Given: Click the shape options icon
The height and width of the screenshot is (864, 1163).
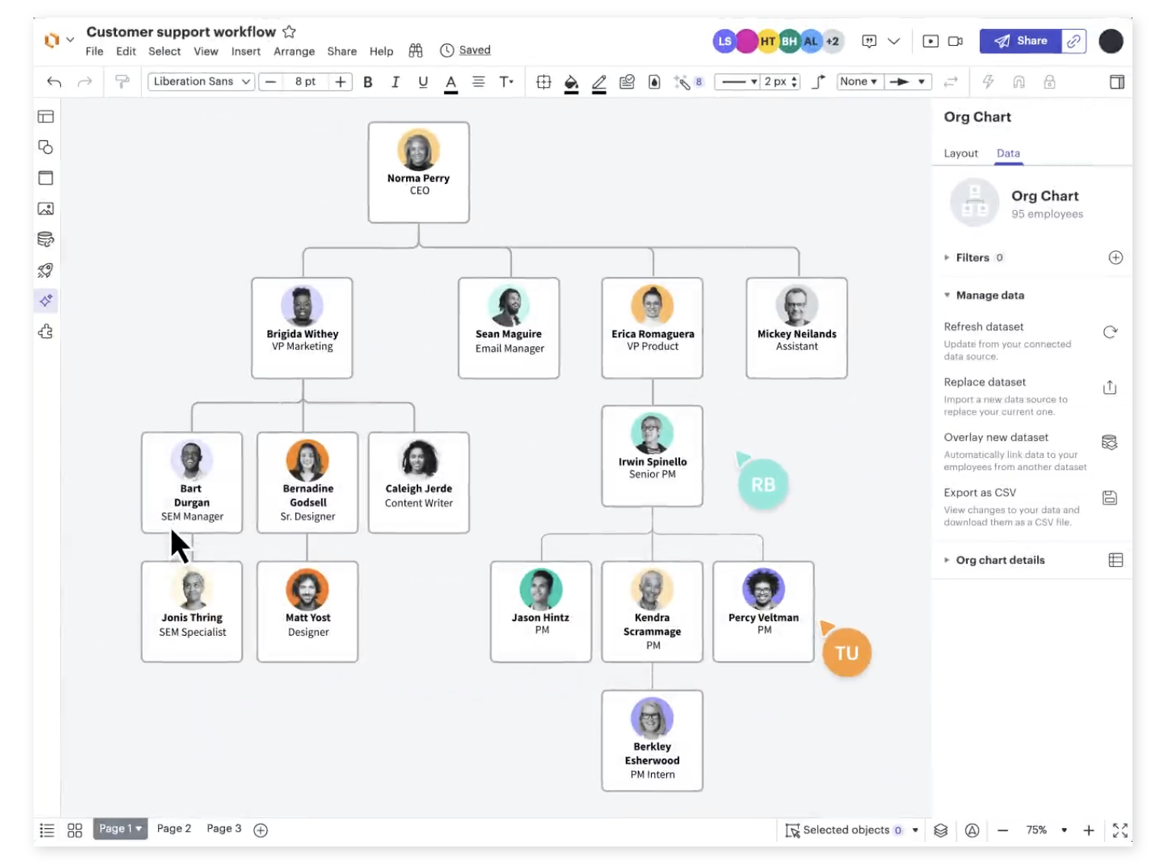Looking at the screenshot, I should tap(543, 82).
